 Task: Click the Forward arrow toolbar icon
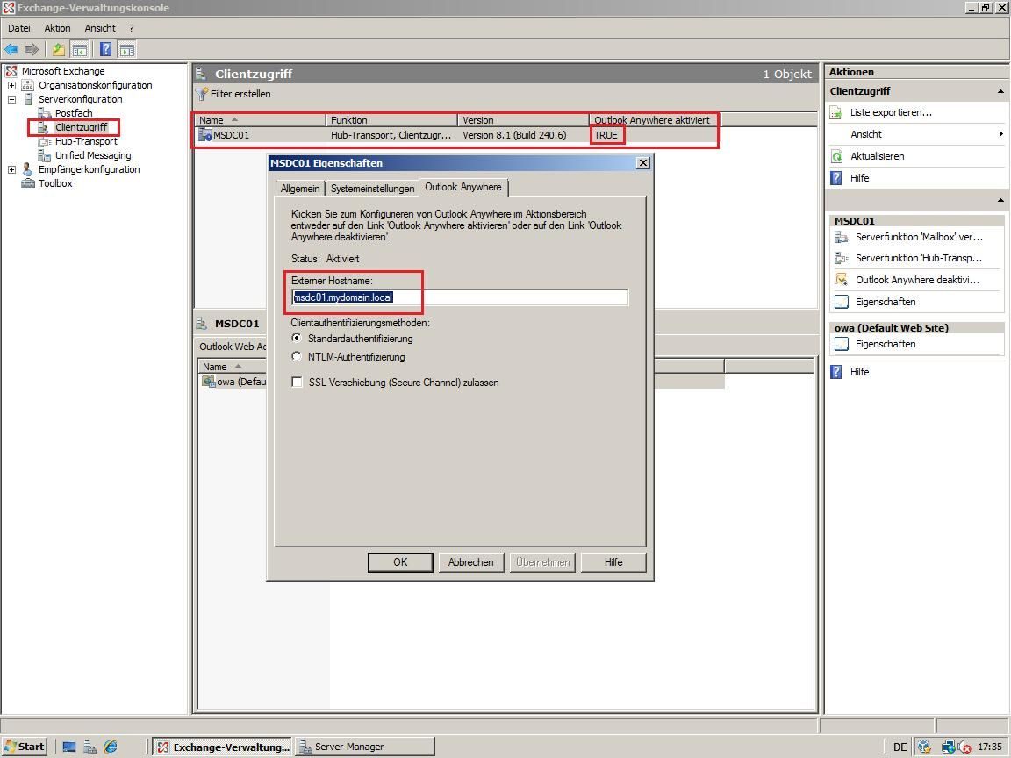click(x=31, y=50)
